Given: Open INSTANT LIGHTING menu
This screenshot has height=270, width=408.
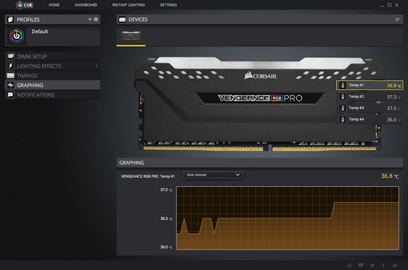Looking at the screenshot, I should coord(128,5).
